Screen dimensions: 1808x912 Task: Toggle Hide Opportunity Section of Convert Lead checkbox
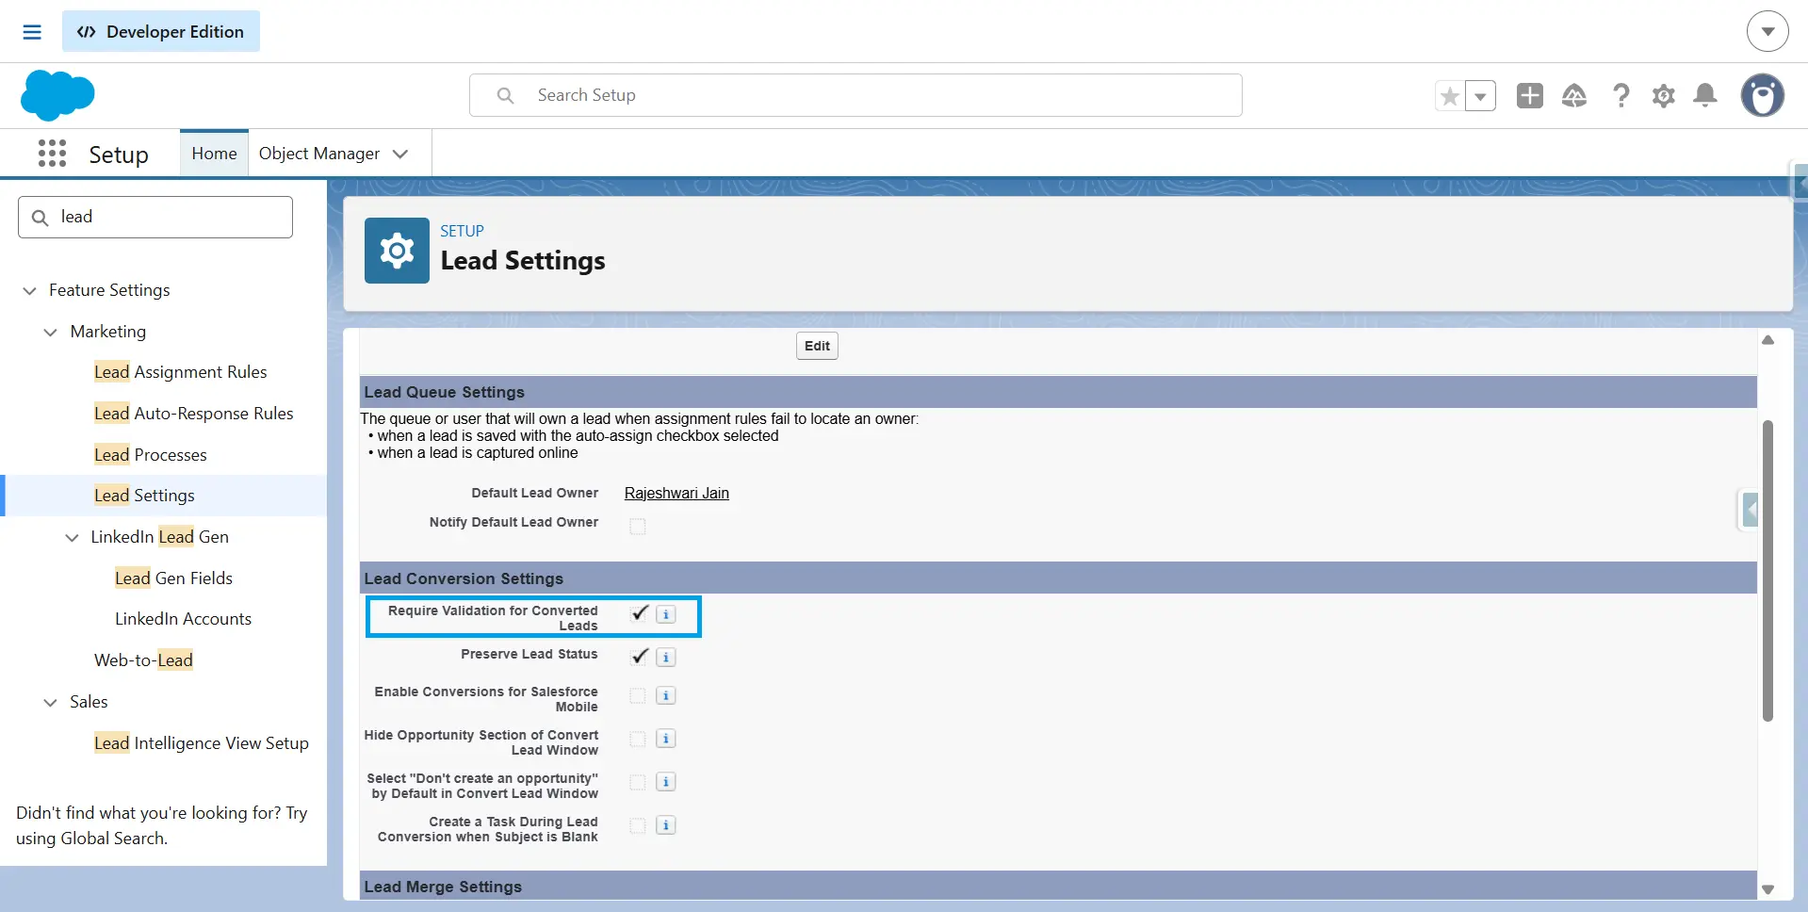[x=638, y=739]
